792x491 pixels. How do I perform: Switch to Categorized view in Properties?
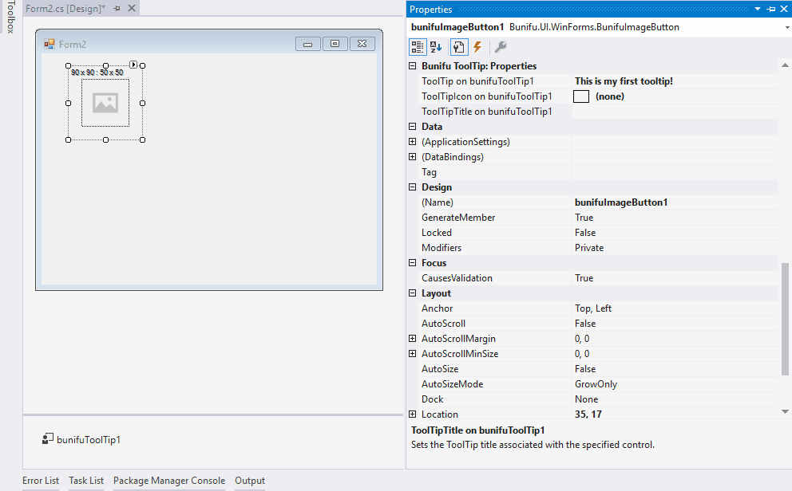[x=417, y=47]
